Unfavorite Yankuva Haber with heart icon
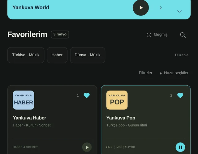198x154 pixels. pyautogui.click(x=87, y=95)
